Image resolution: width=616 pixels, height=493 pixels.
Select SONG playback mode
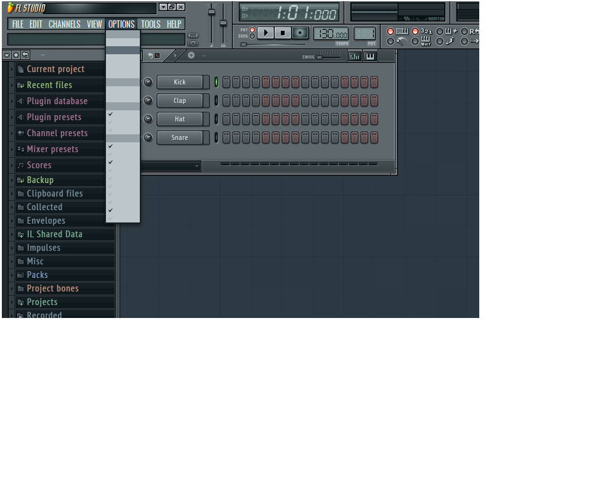252,36
